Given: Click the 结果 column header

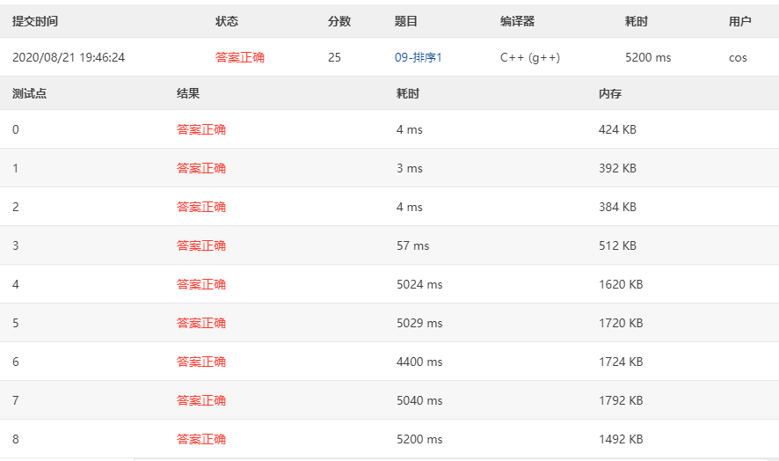Looking at the screenshot, I should (188, 93).
